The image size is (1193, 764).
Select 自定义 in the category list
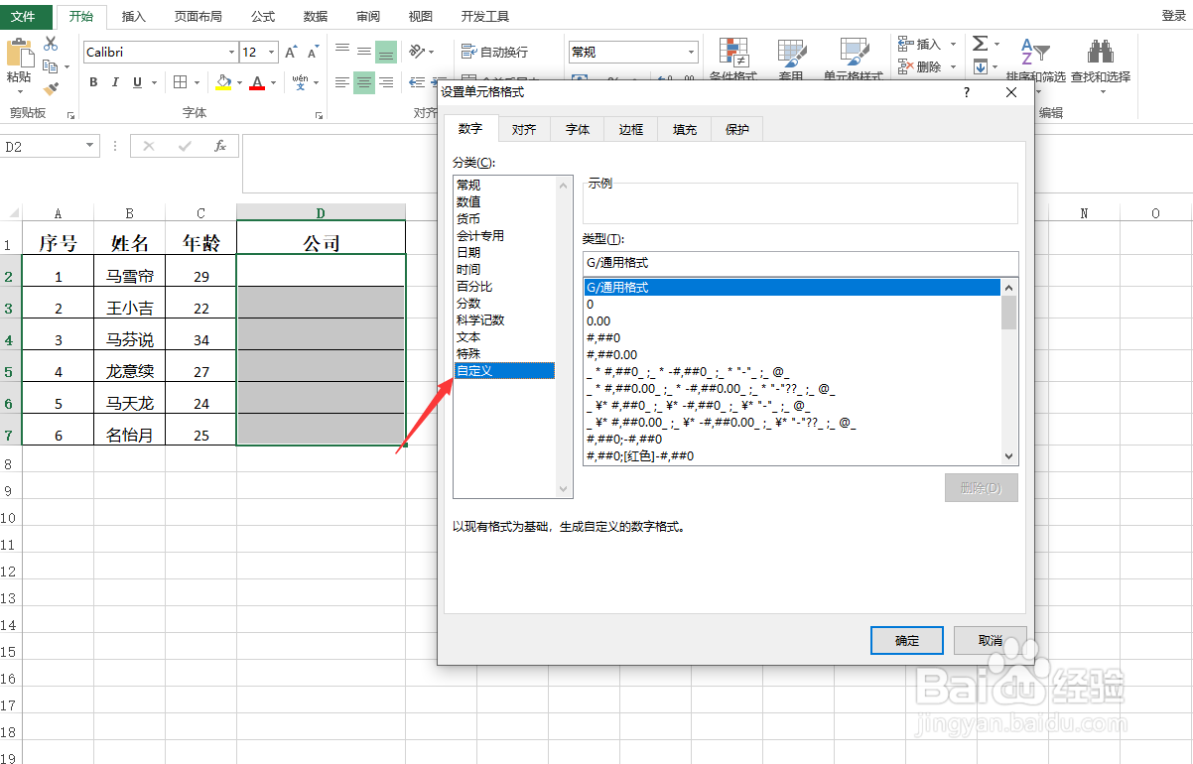click(x=504, y=370)
